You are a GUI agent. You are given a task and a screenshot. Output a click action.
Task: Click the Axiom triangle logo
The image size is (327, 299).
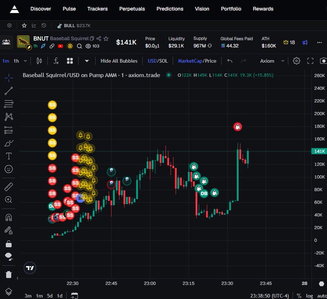coord(14,9)
